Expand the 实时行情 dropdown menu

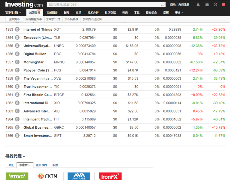[x=13, y=13]
